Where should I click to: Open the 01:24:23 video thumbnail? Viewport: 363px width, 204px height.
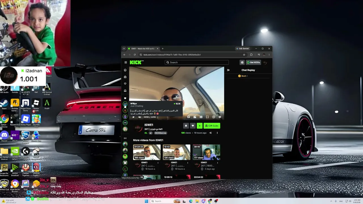[x=147, y=152]
